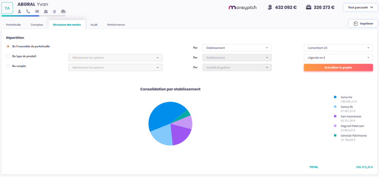Click the family members group icon
379x177 pixels.
(x=46, y=11)
